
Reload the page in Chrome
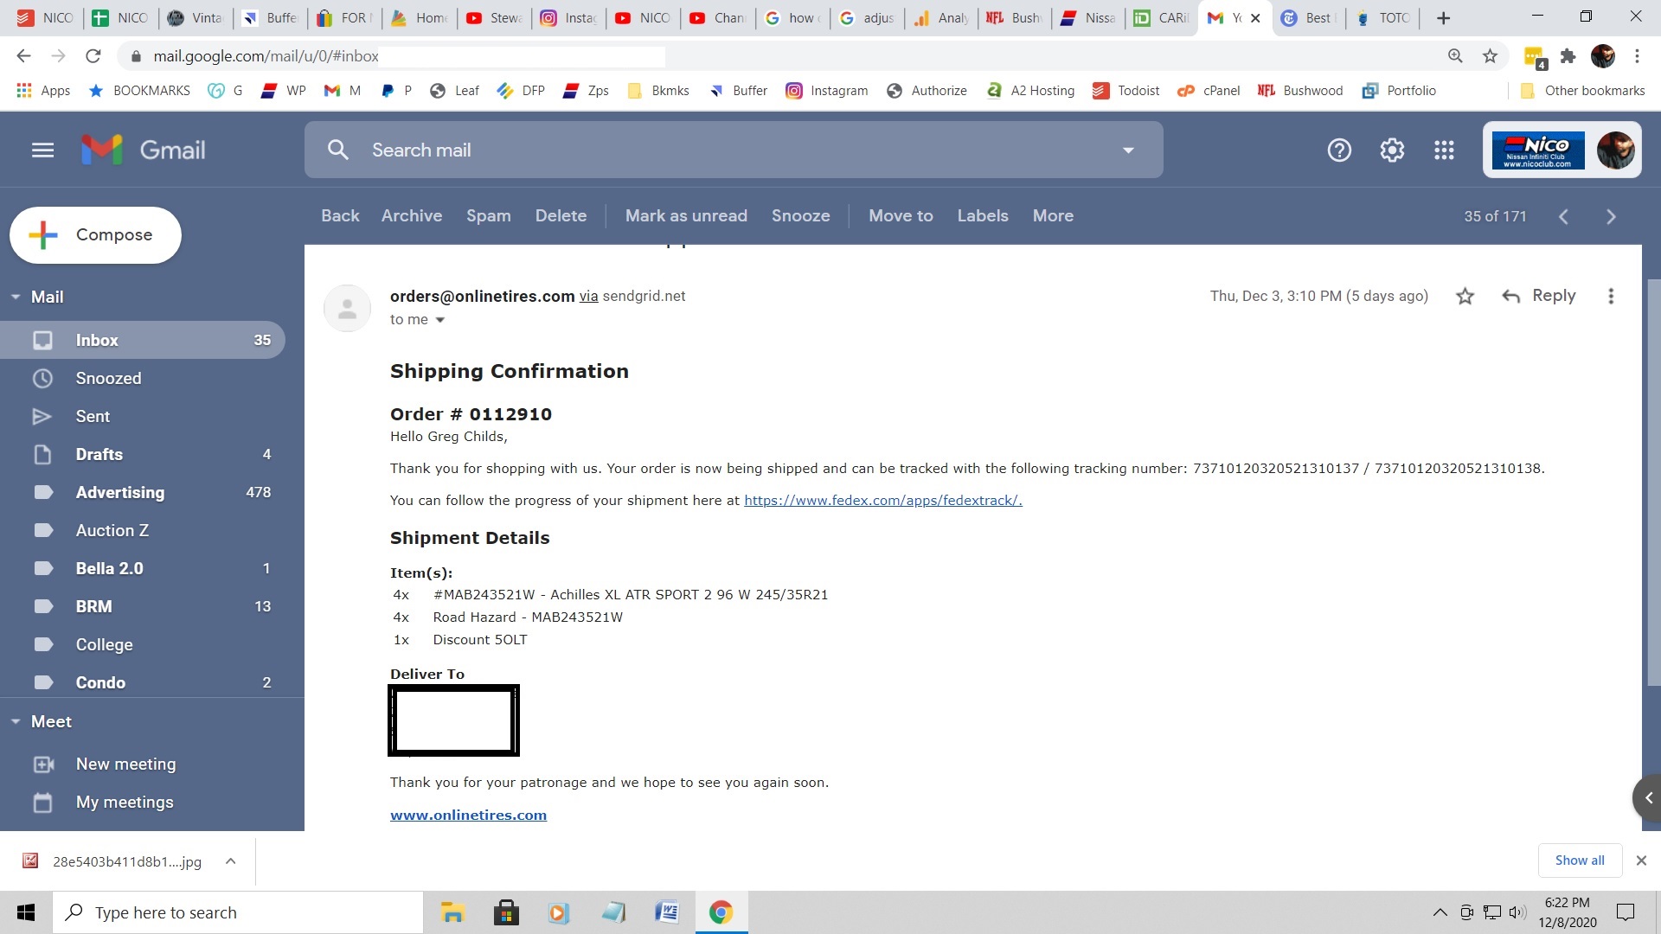(93, 56)
